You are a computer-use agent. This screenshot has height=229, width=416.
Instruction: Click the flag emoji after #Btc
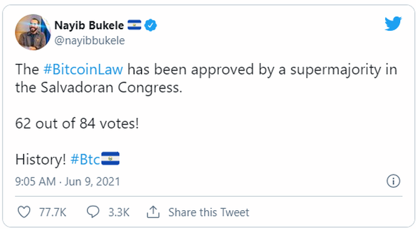pos(111,159)
